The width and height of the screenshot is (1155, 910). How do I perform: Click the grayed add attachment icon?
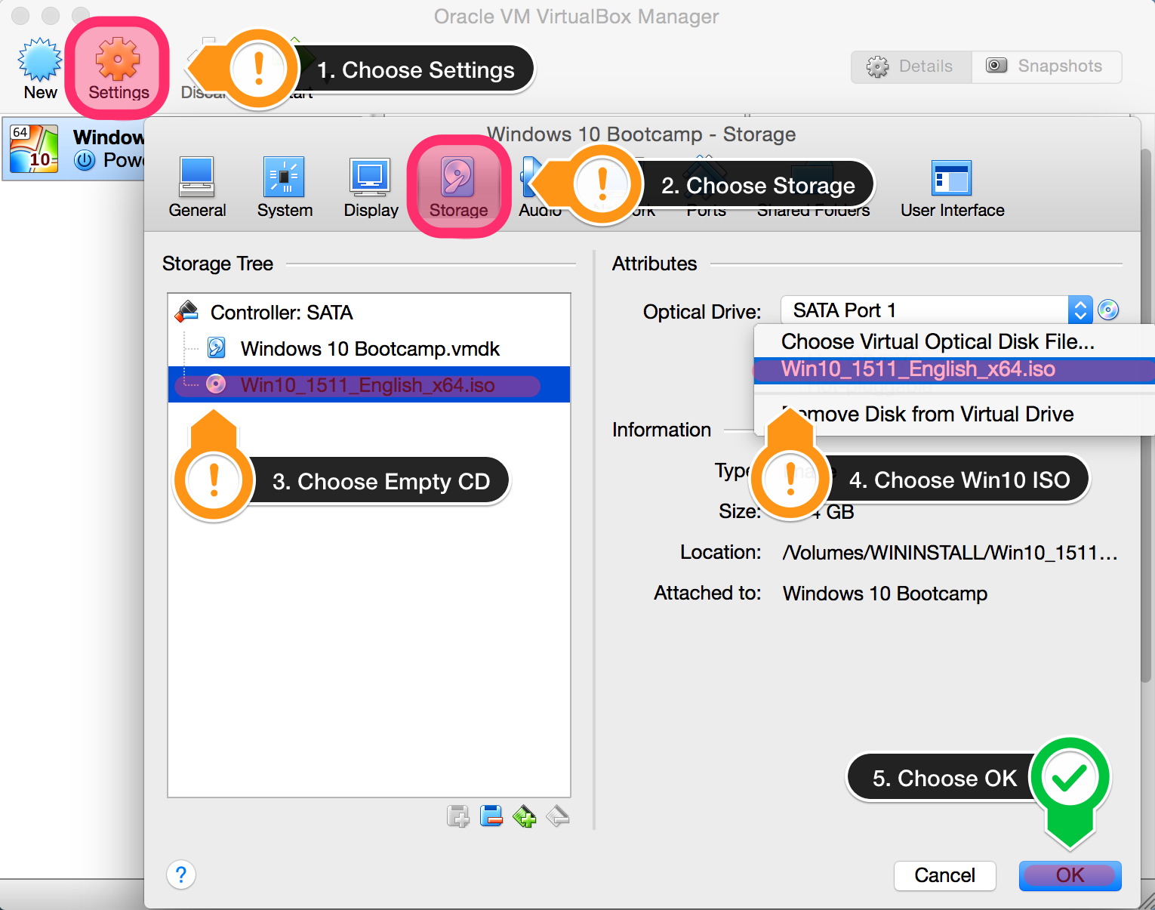[x=458, y=816]
